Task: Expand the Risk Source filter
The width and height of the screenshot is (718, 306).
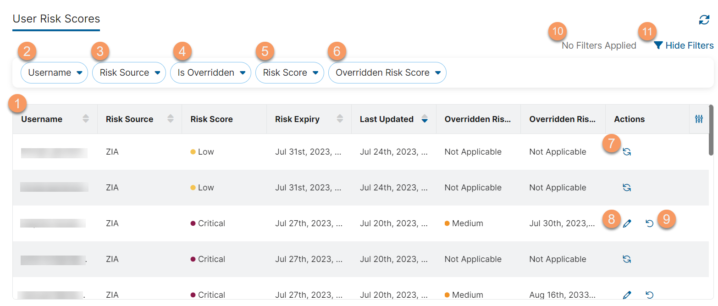Action: (x=129, y=72)
